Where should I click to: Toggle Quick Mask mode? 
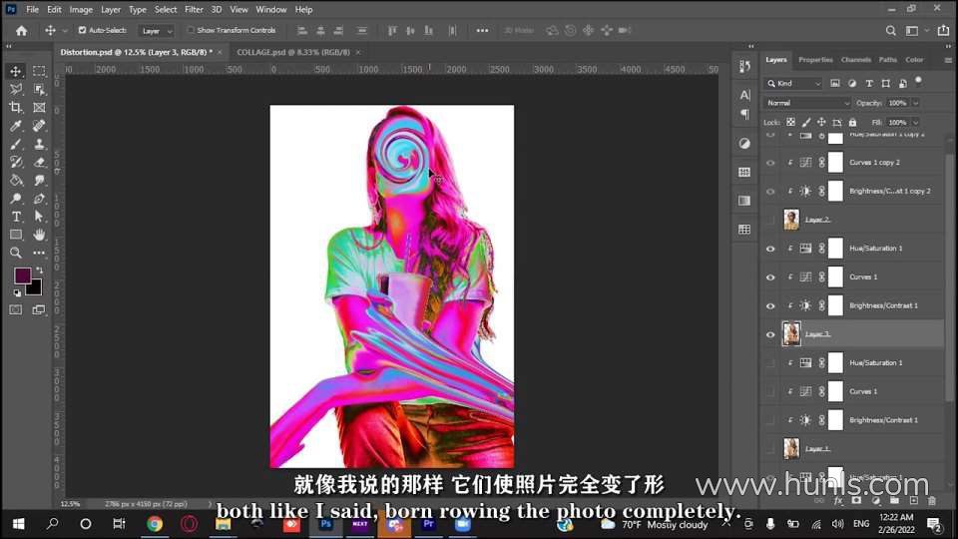[16, 309]
